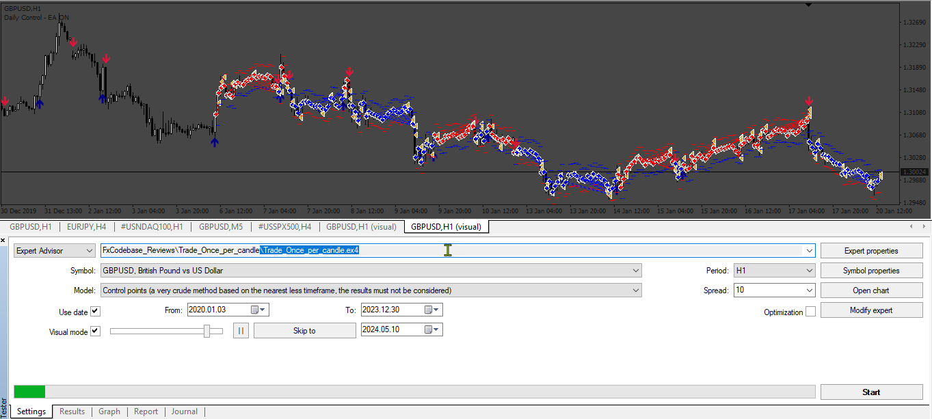Click the 'Daily Control - EA ON' chart label
The image size is (932, 419).
click(x=36, y=17)
